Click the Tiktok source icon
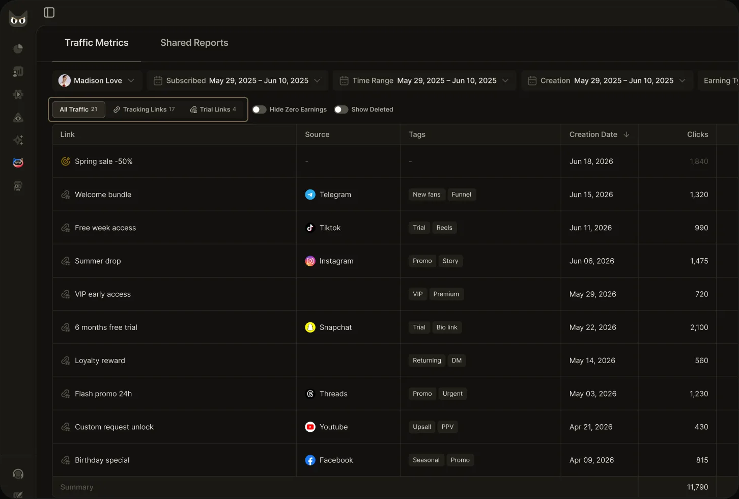This screenshot has height=499, width=739. 310,228
